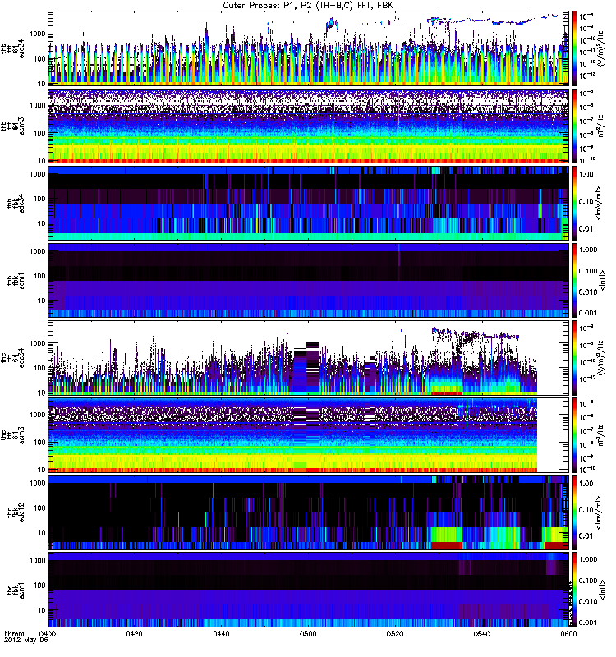Viewport: 616px width, 657px height.
Task: Click the 0440 time axis label
Action: tap(221, 633)
